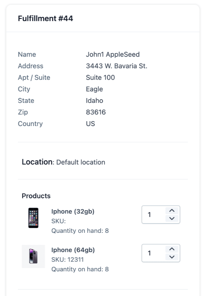This screenshot has height=296, width=206.
Task: Click the customer name John1 AppleSeed
Action: 113,54
